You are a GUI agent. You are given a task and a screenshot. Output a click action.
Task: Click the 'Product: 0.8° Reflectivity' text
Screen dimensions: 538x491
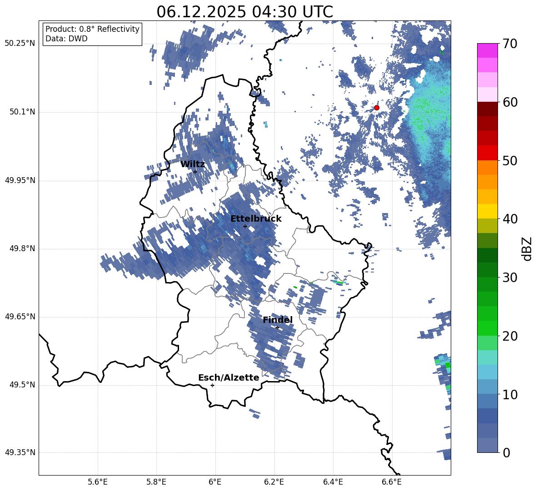click(x=92, y=29)
